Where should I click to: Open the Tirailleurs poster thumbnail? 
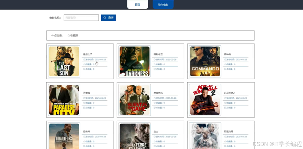[x=64, y=136]
